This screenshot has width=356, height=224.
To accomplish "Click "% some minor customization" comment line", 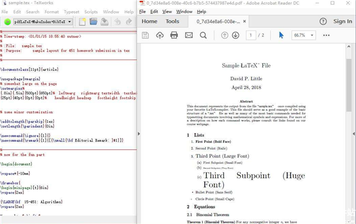I will 26,112.
